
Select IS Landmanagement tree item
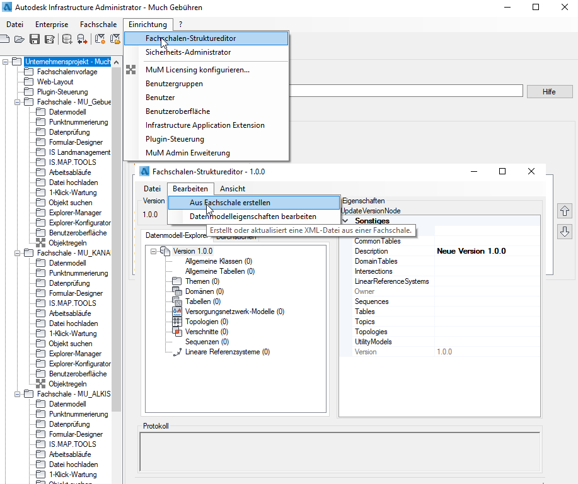click(x=79, y=152)
